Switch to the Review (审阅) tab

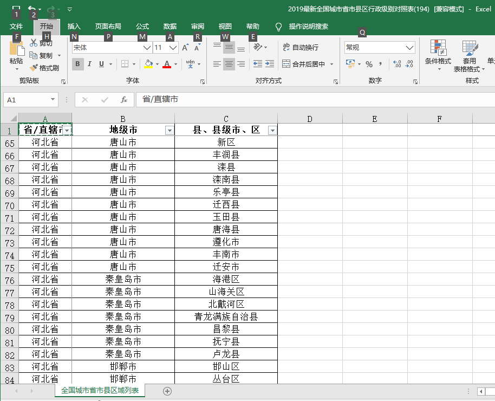(198, 26)
